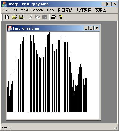Image resolution: width=119 pixels, height=131 pixels.
Task: Click the Image app icon in title bar
Action: click(4, 4)
